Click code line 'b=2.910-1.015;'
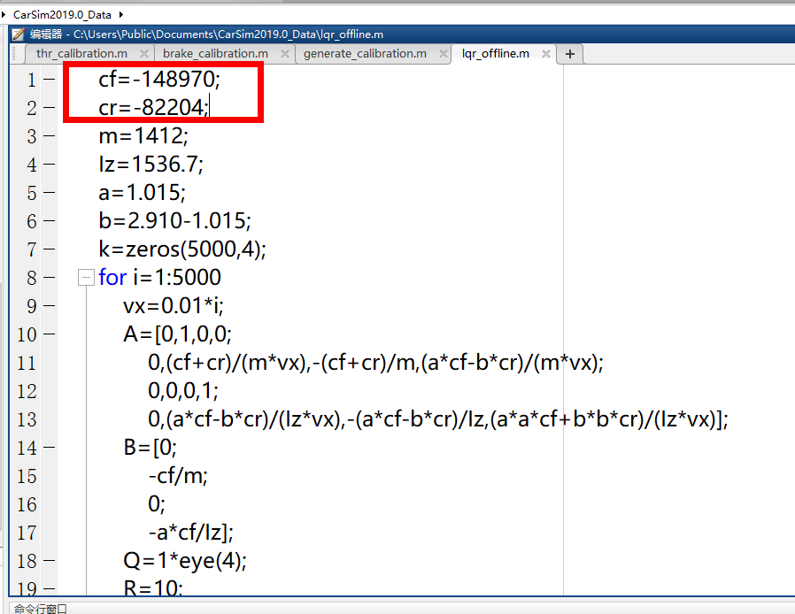795x614 pixels. click(x=175, y=221)
